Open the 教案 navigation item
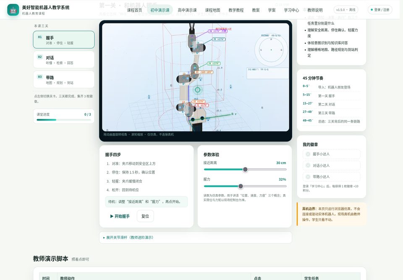This screenshot has width=403, height=280. coord(256,10)
